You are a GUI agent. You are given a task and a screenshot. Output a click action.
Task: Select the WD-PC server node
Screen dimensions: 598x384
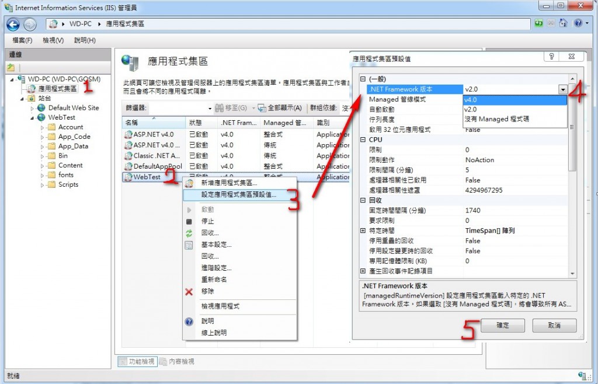point(64,79)
